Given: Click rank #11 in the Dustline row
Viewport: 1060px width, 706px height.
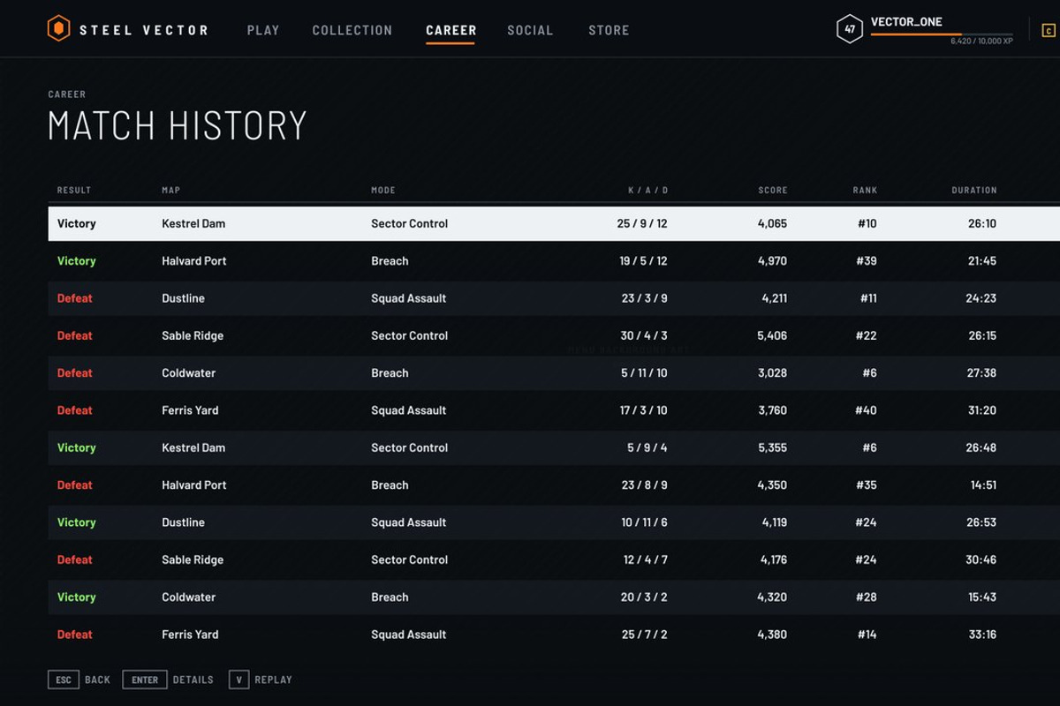Looking at the screenshot, I should point(868,298).
